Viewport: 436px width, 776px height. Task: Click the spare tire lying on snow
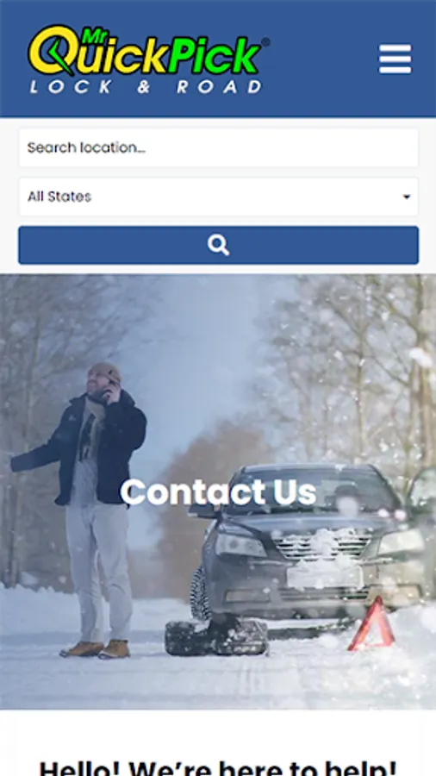click(x=216, y=637)
